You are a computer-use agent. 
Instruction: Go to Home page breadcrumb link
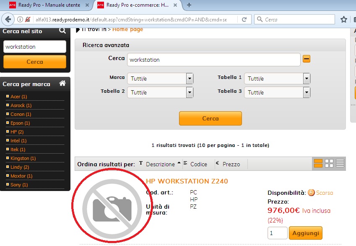[x=127, y=29]
